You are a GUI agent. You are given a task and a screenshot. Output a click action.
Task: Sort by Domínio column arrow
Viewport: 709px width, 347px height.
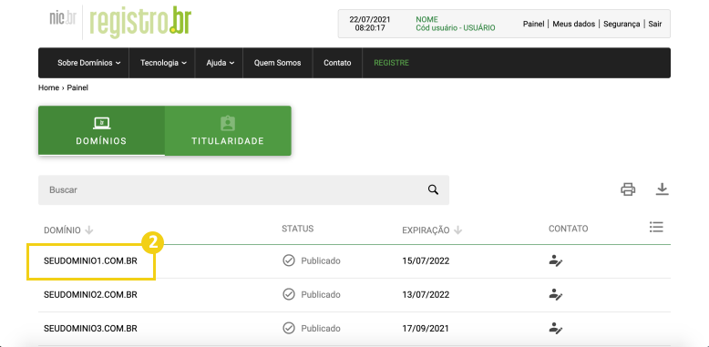[89, 230]
